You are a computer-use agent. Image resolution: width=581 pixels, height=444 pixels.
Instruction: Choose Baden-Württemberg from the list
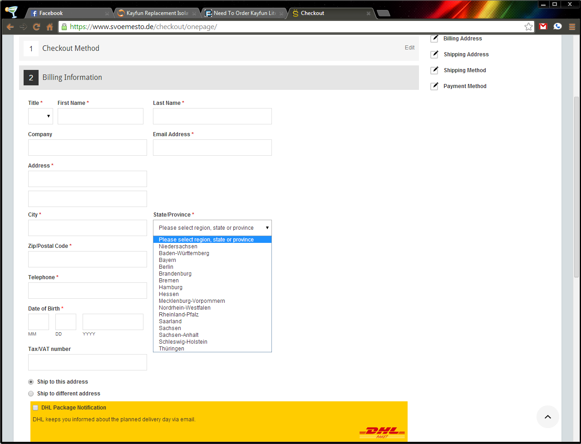tap(212, 253)
